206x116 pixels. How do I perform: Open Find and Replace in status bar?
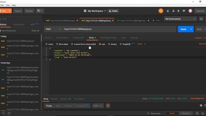pyautogui.click(x=3, y=113)
